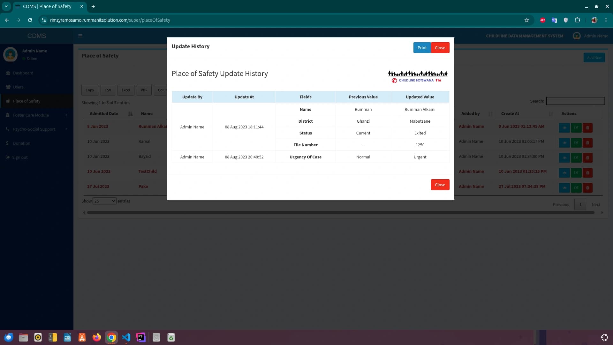
Task: Open the Show entries dropdown
Action: click(104, 201)
